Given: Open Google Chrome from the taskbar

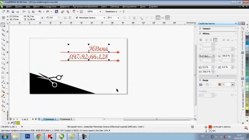Looking at the screenshot, I should (x=39, y=136).
